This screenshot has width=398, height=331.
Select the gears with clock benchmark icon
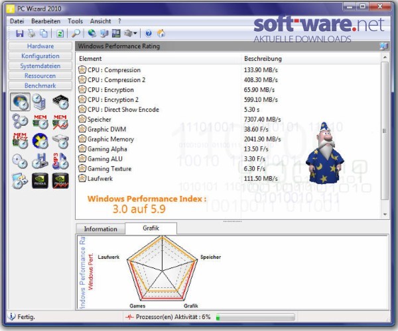tap(20, 122)
